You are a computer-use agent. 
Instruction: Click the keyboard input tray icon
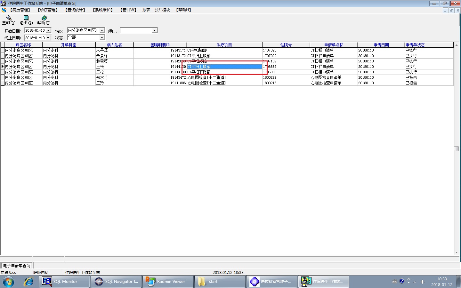394,282
